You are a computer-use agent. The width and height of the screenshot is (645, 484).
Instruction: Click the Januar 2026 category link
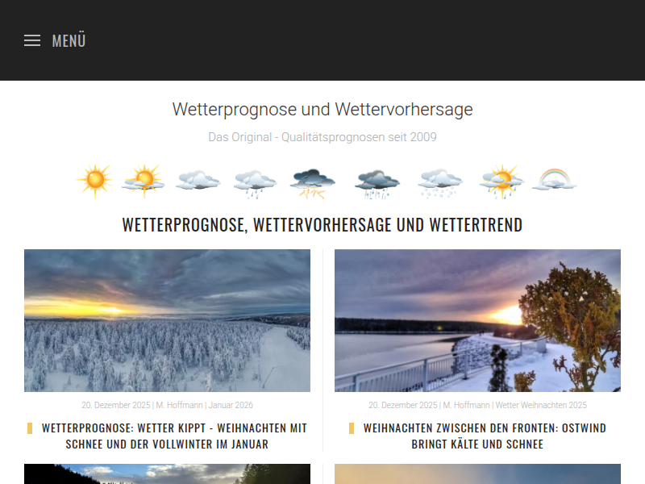[x=231, y=405]
